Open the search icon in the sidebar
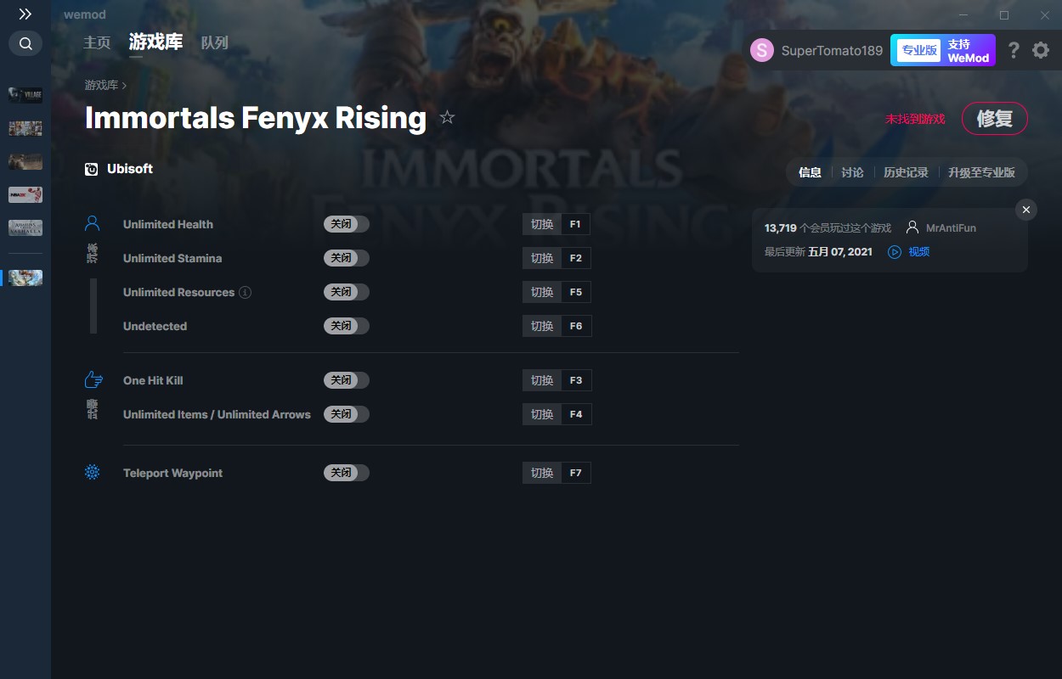 [x=25, y=43]
